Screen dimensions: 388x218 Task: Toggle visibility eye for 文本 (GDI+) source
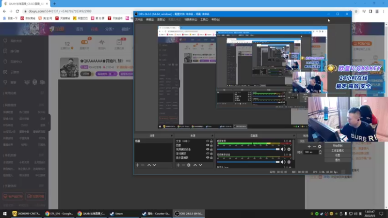[x=208, y=141]
